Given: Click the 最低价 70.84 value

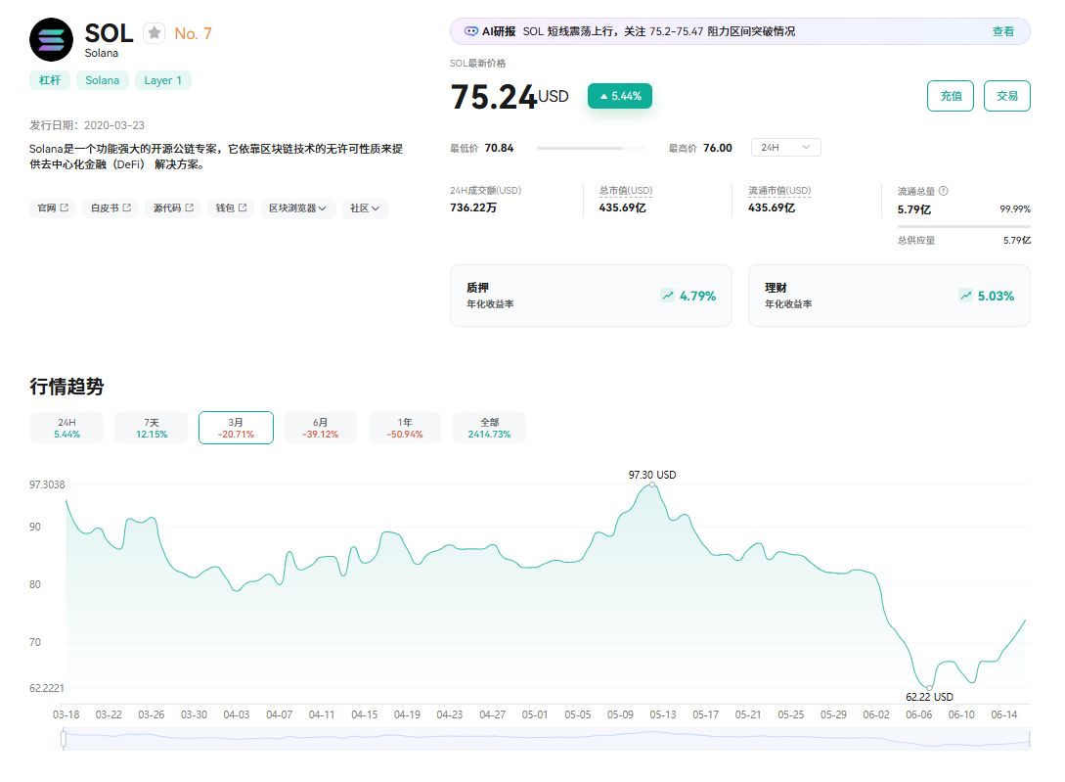Looking at the screenshot, I should (499, 148).
